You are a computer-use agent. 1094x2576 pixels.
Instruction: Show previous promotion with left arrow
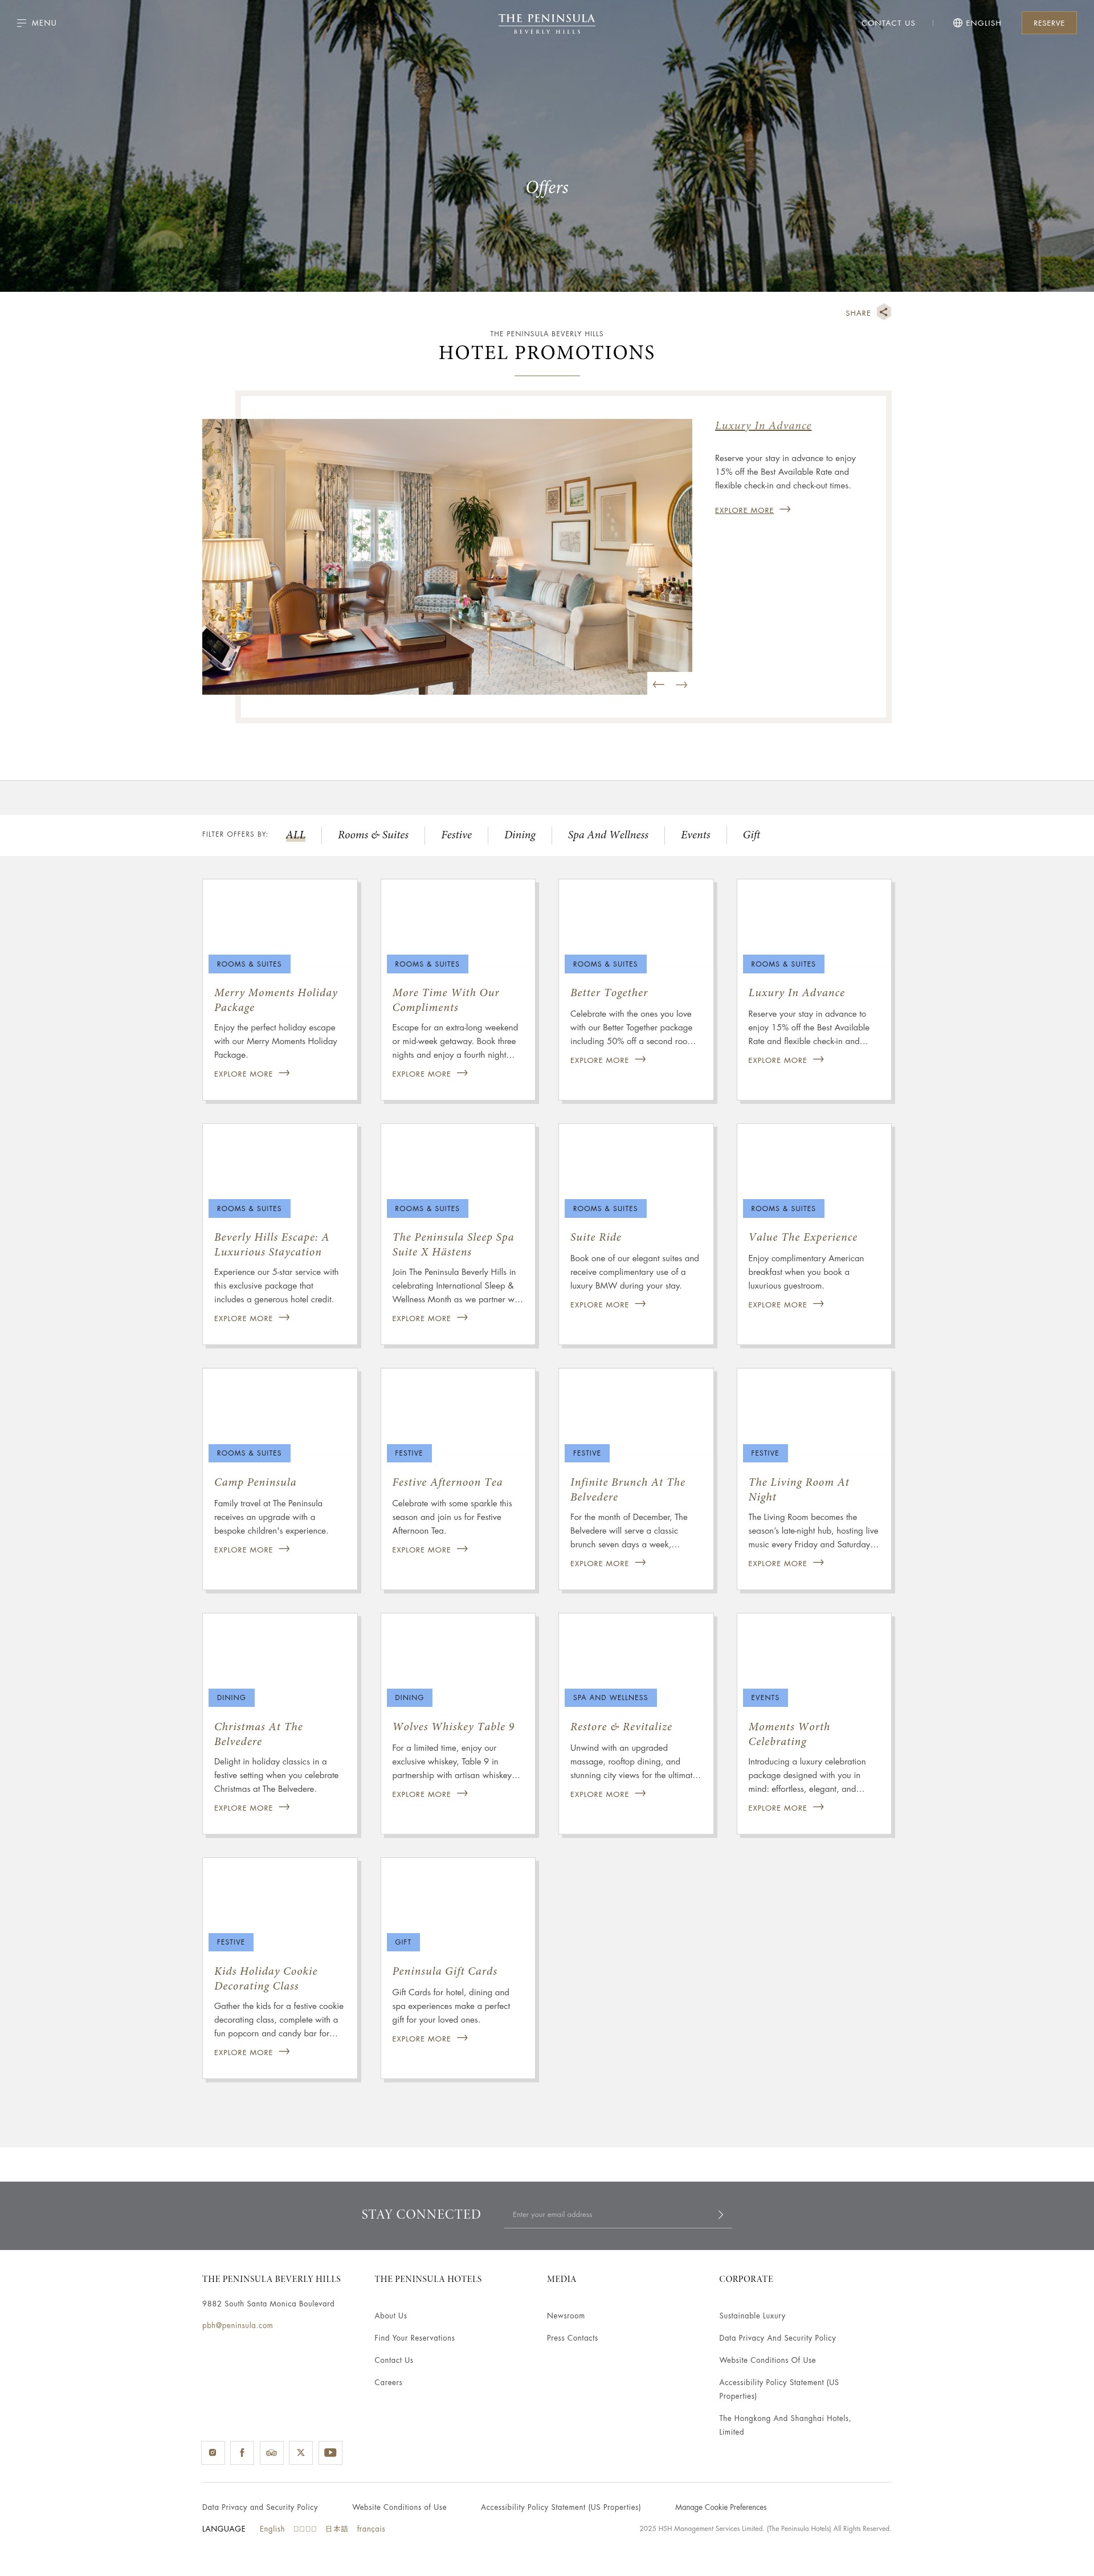click(x=658, y=685)
